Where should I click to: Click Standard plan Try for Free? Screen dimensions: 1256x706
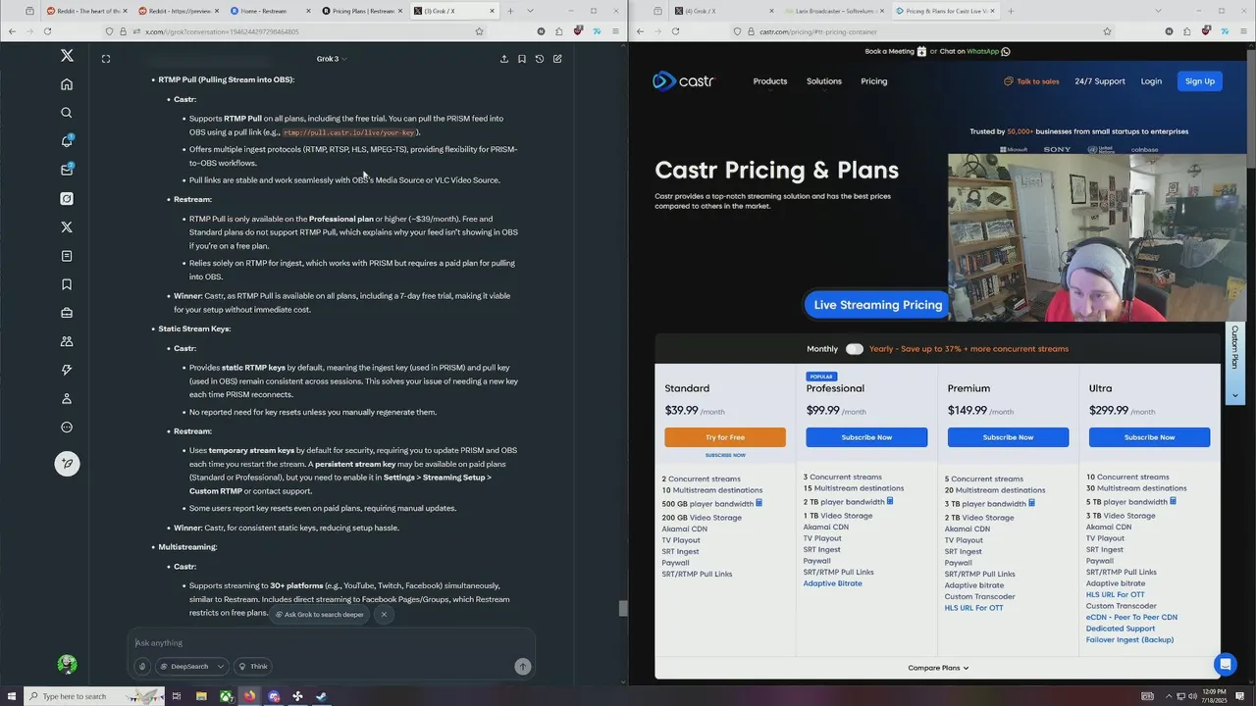point(725,437)
